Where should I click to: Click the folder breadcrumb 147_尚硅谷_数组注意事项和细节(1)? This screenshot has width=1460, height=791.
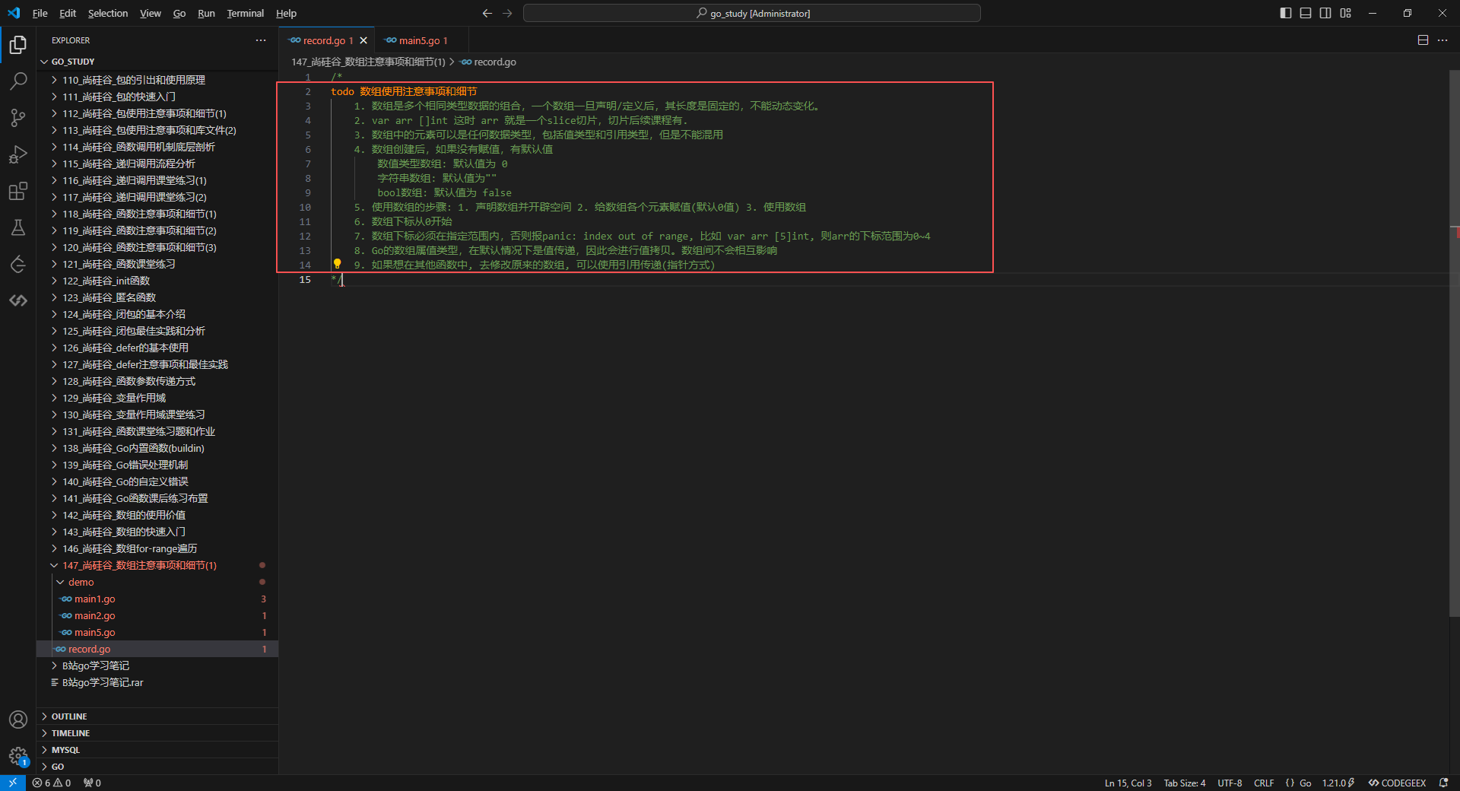click(368, 62)
